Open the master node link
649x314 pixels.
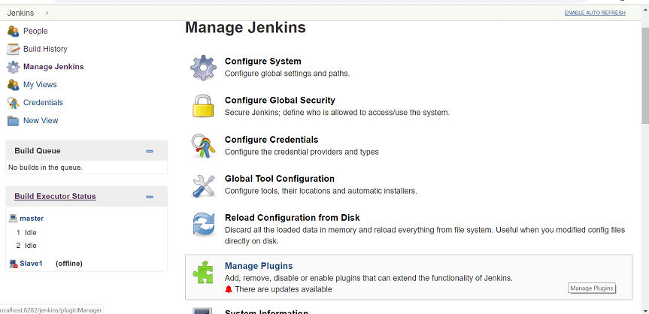click(x=32, y=219)
